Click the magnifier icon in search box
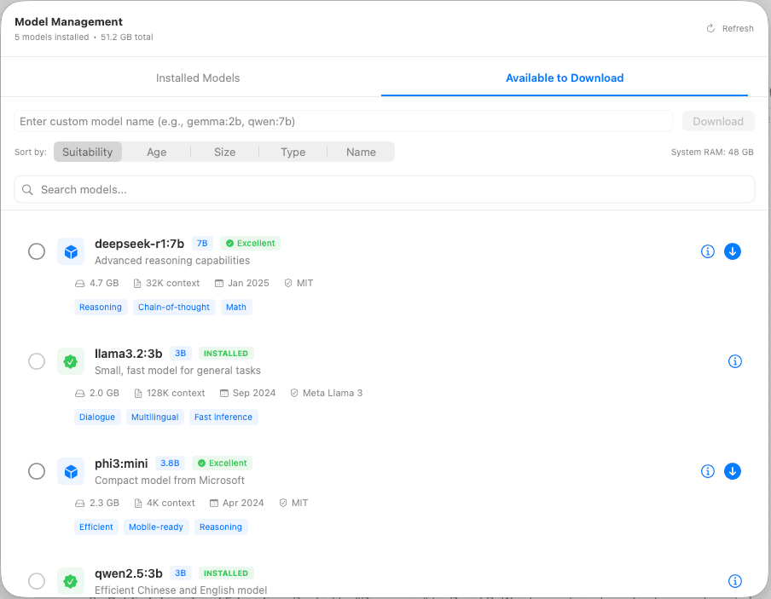Screen dimensions: 771x599 click(x=27, y=190)
